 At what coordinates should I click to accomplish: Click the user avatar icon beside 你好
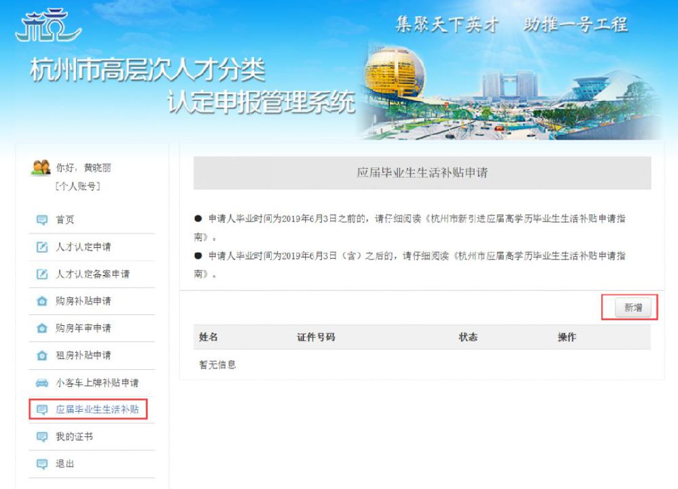click(41, 167)
